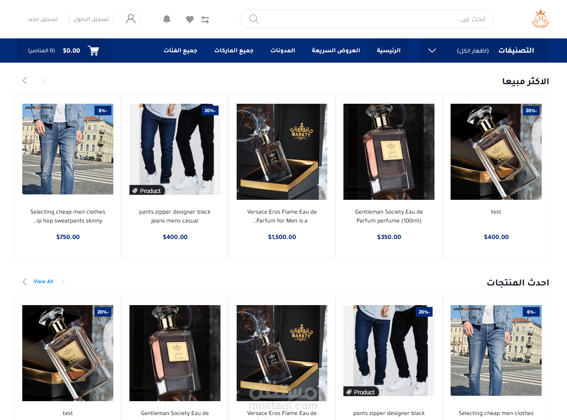Open the Gentleman Society image in latest products
The width and height of the screenshot is (567, 420).
pos(175,353)
